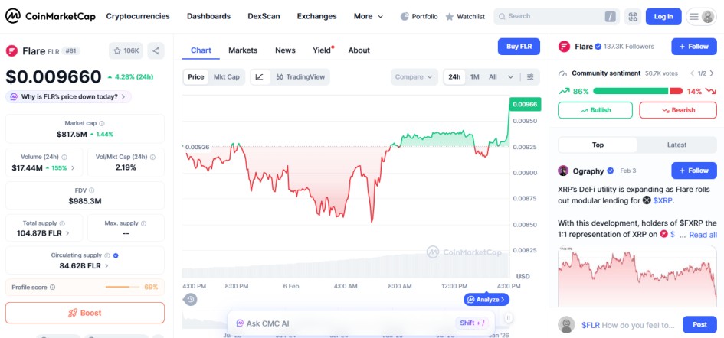
Task: Switch to the Yield tab
Action: [323, 50]
